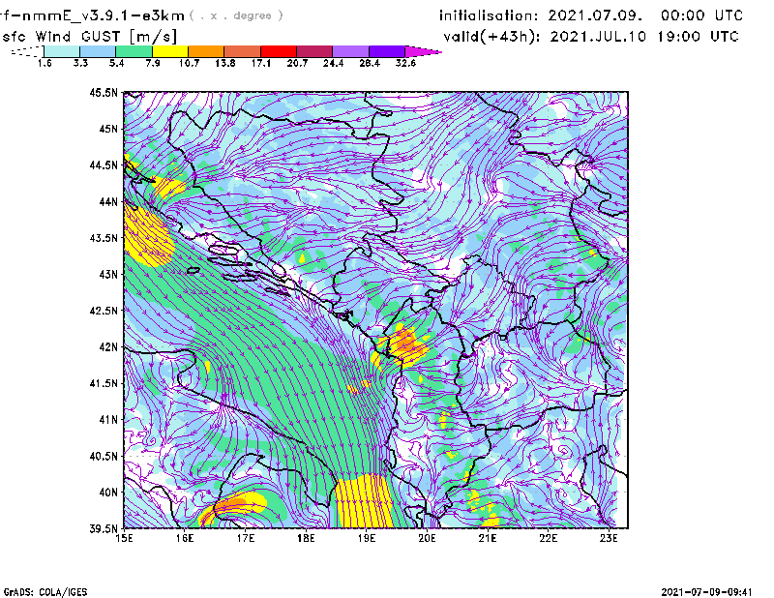
Task: Click the orange gust patch near 42N 19.7E
Action: [405, 343]
